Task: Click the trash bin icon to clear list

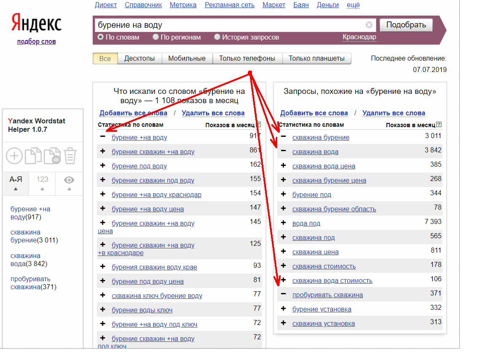Action: [70, 156]
